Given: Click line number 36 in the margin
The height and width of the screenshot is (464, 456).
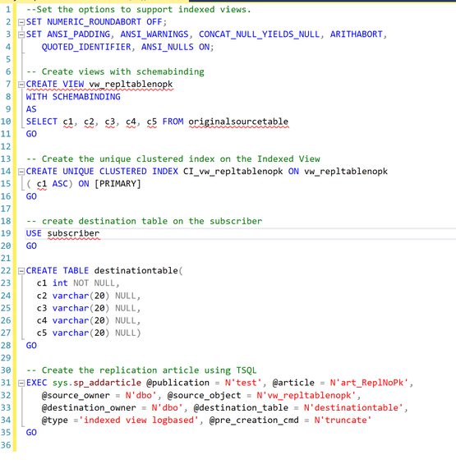Looking at the screenshot, I should click(x=6, y=445).
